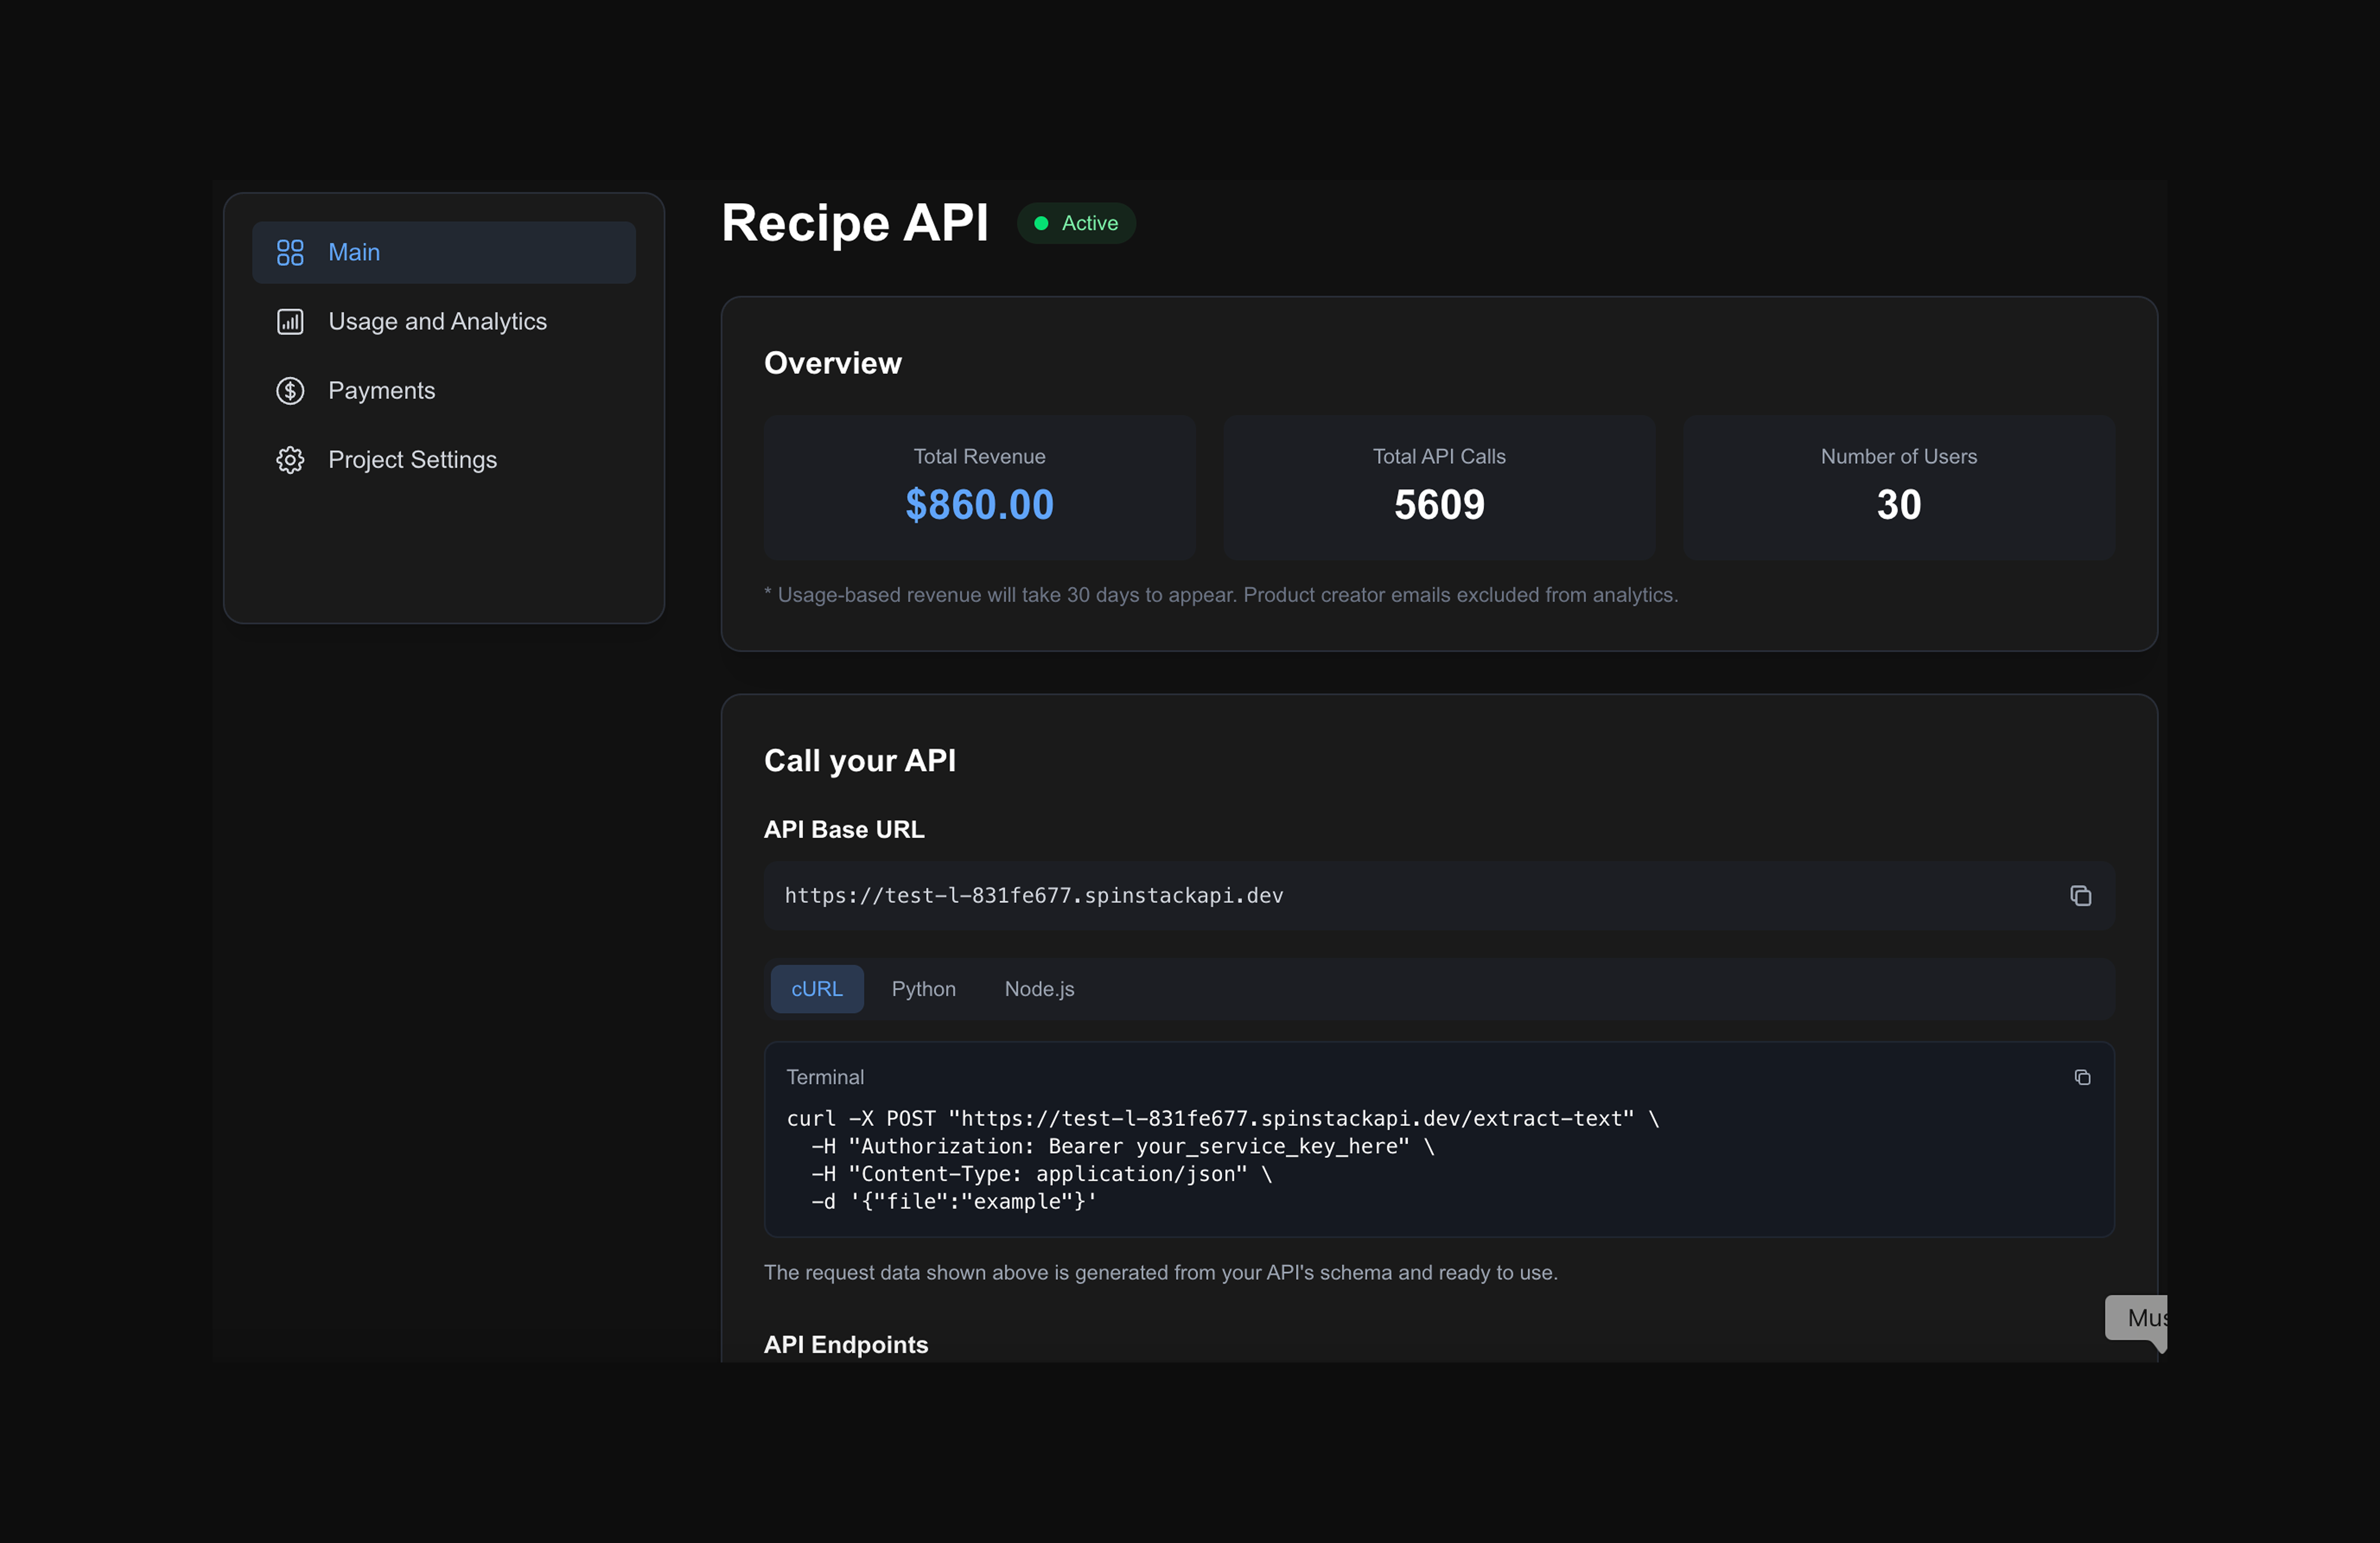Click the Usage and Analytics chart icon

click(290, 321)
